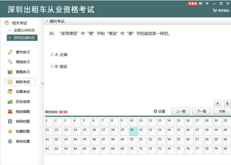Screen dimensions: 231x165
Task: Switch to 仿真考试 in the sidebar
Action: pyautogui.click(x=22, y=92)
